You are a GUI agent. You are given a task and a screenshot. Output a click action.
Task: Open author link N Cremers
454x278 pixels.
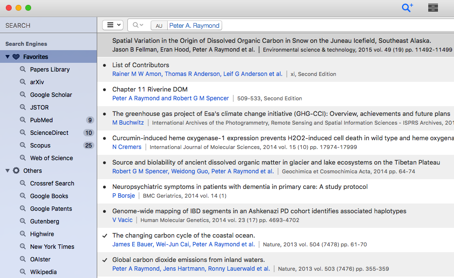127,147
